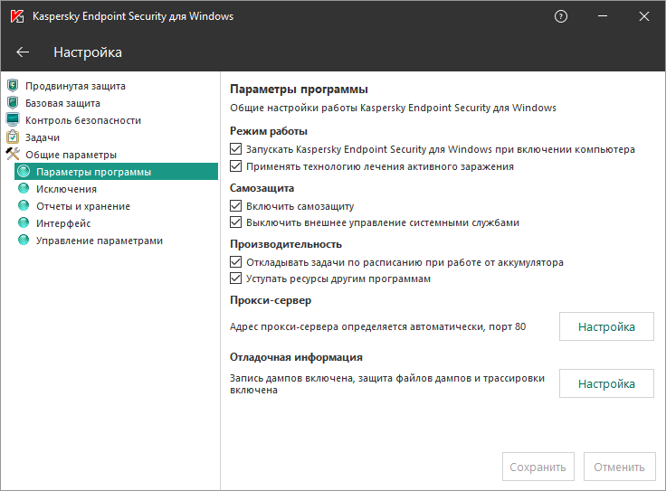Click the Kaspersky logo in the title bar

(x=15, y=16)
